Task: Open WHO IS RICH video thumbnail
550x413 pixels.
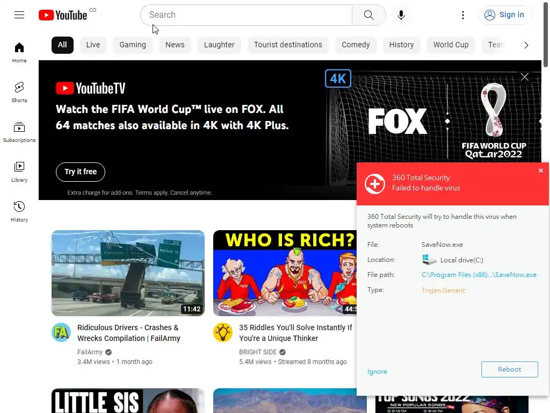Action: click(285, 273)
